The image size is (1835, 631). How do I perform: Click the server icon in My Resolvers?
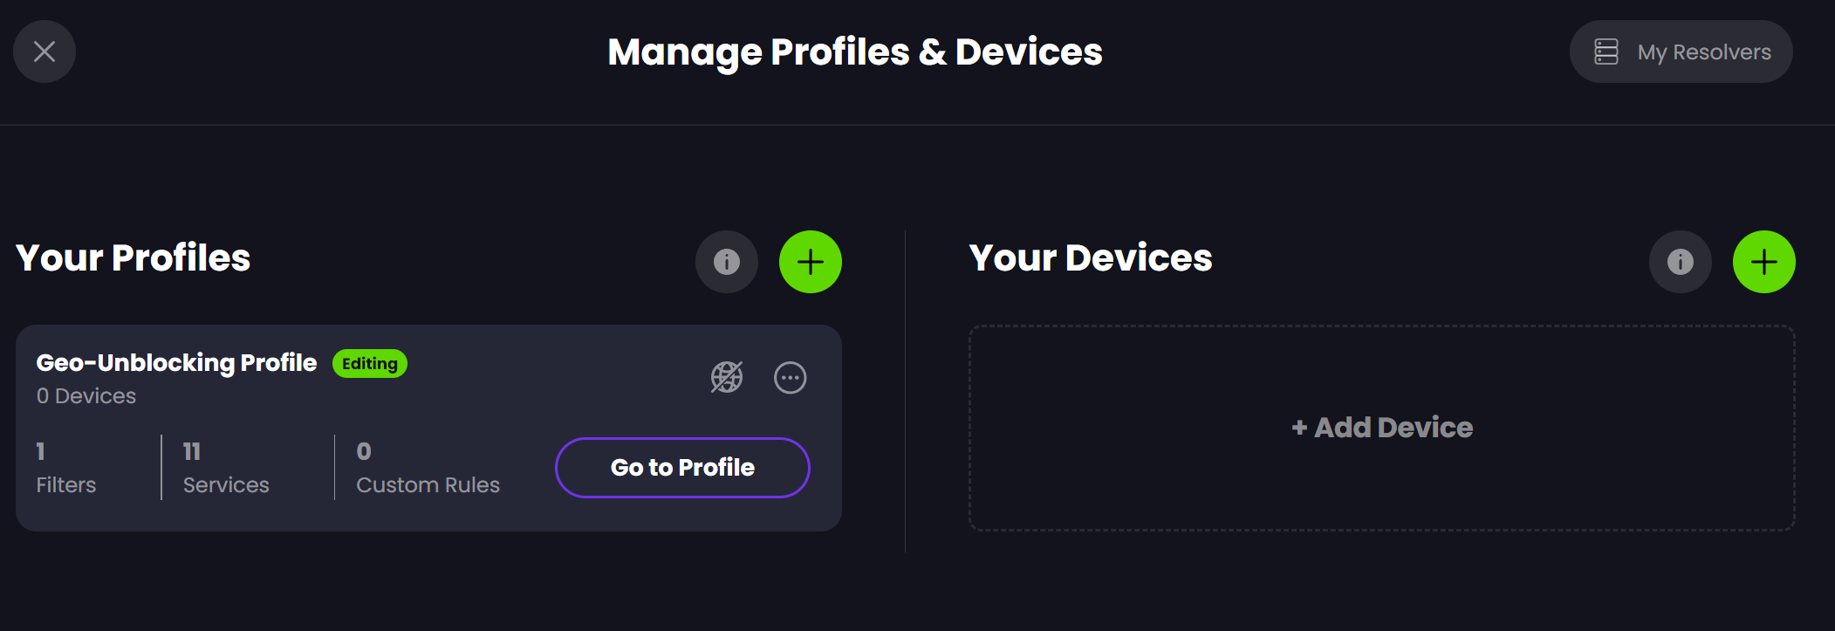(x=1606, y=51)
